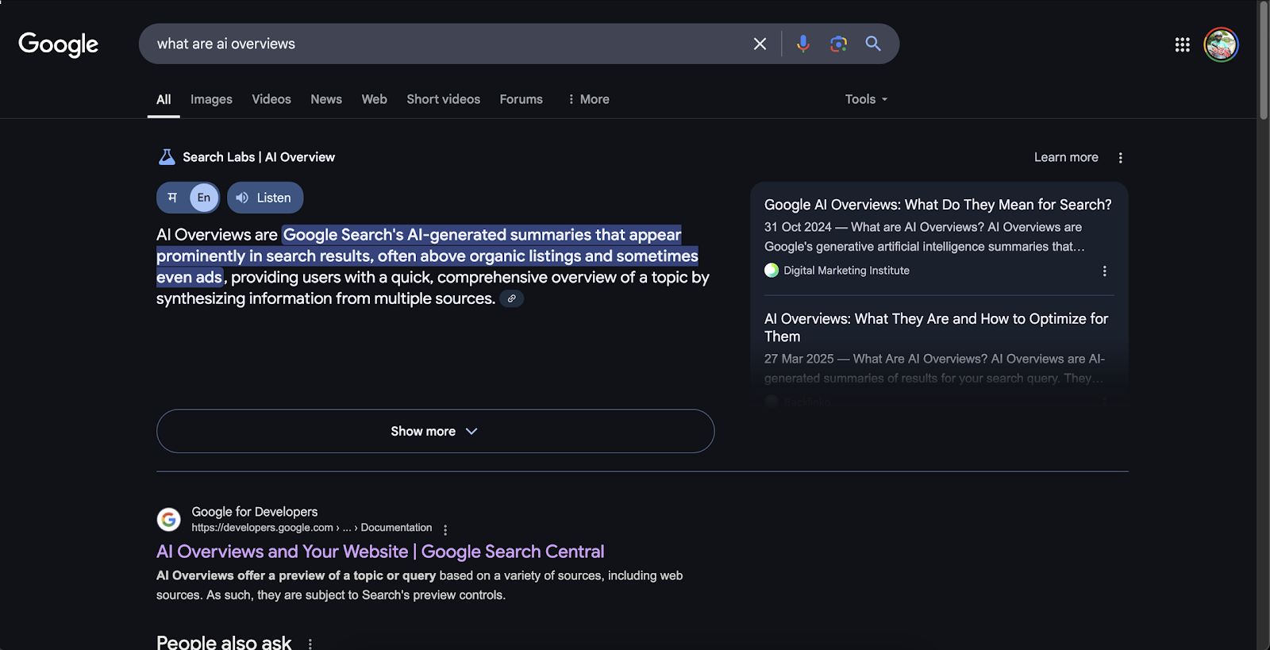Image resolution: width=1270 pixels, height=650 pixels.
Task: Switch to the Videos tab
Action: (x=271, y=99)
